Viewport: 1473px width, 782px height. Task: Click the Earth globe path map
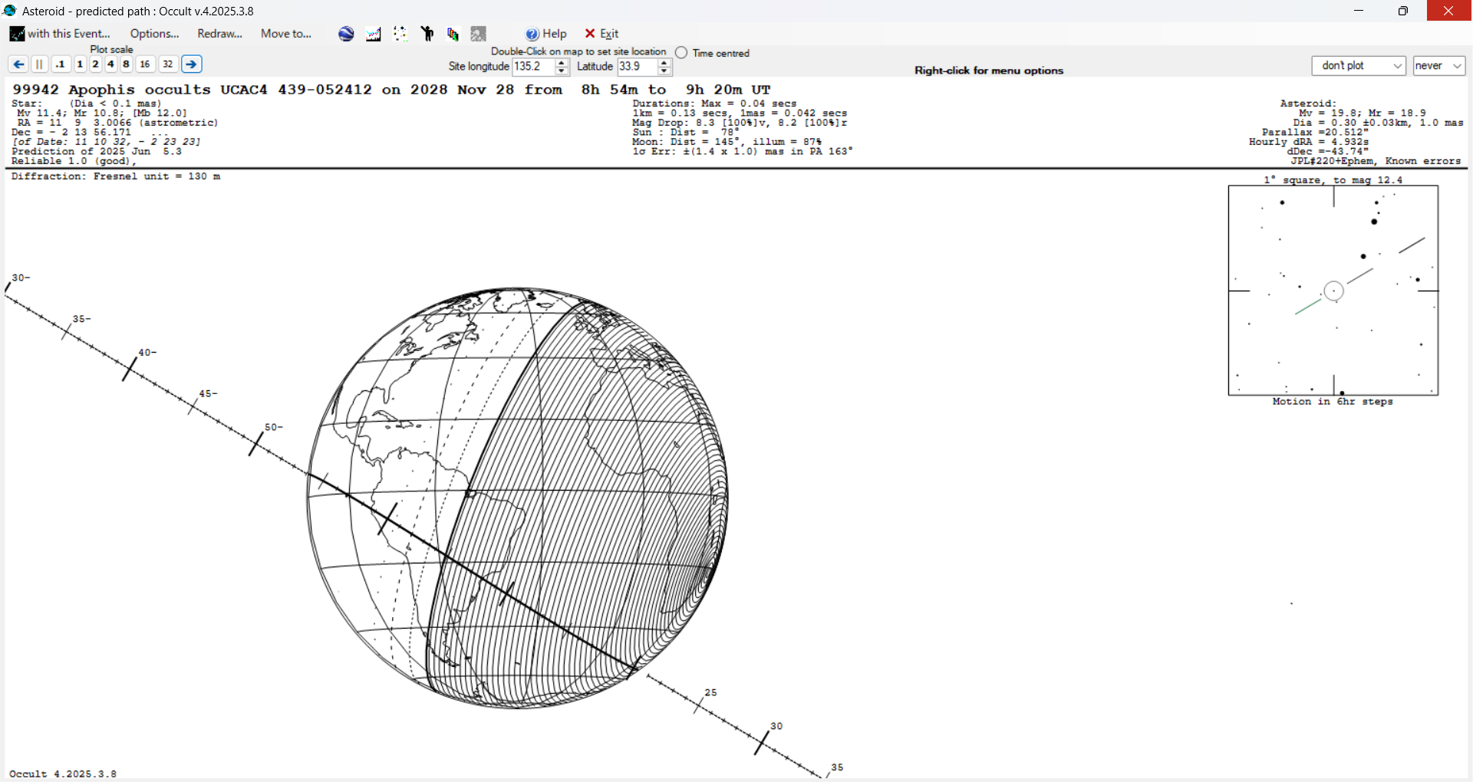pos(518,498)
